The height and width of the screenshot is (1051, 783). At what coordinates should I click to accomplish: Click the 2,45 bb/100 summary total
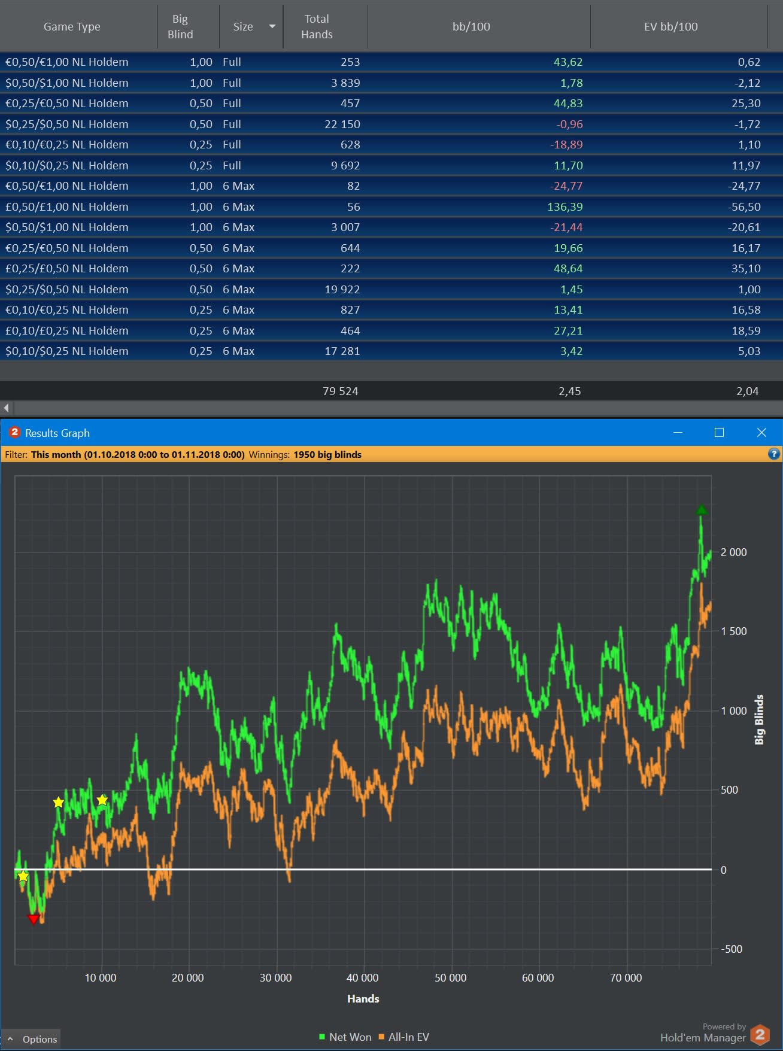[569, 391]
